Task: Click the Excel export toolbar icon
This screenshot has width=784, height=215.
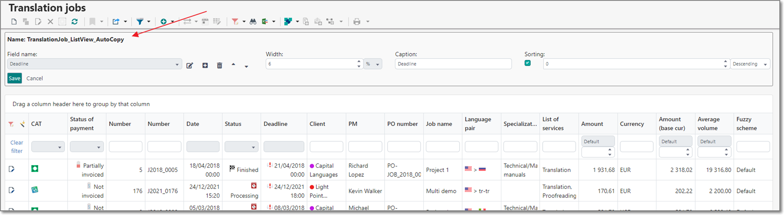Action: point(265,22)
